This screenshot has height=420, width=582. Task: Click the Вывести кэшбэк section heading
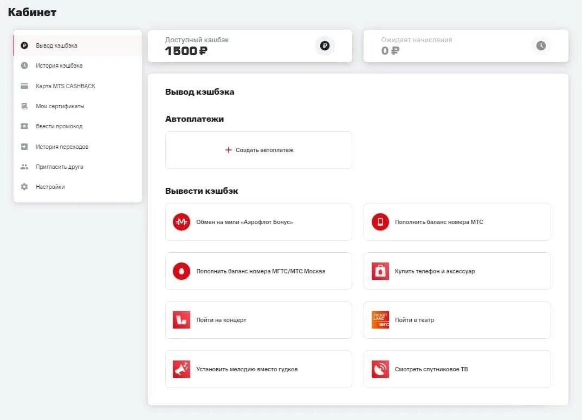[202, 191]
